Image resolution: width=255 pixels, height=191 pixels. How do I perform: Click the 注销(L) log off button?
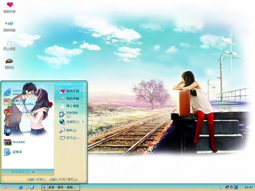tap(37, 179)
